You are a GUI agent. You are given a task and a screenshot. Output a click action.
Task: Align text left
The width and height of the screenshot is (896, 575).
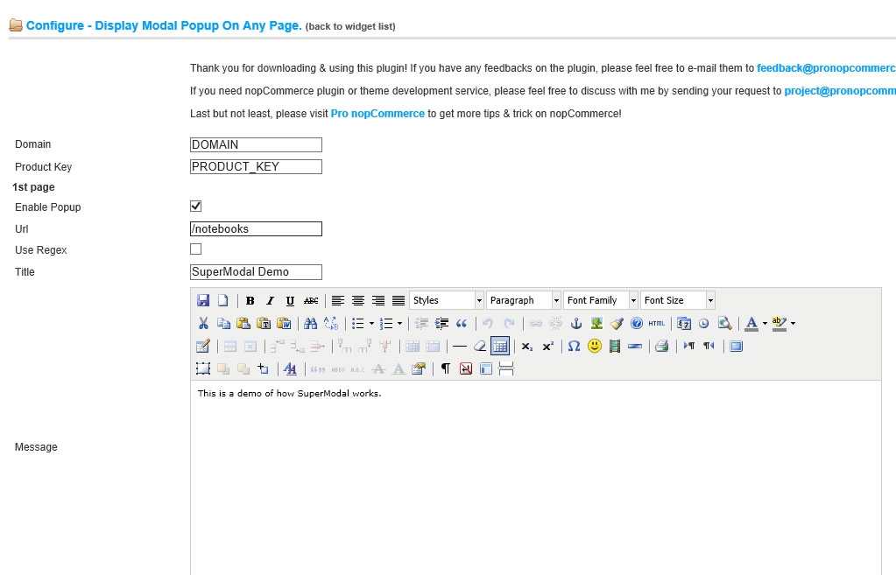[338, 300]
